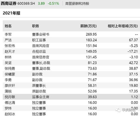Sort by 相对上年增减(万元) column header
140x116 pixels.
[x=123, y=26]
